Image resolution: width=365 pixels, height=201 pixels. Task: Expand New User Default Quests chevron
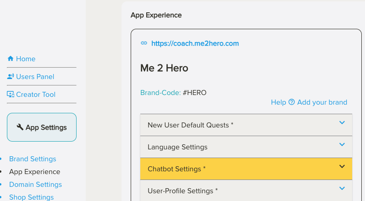tap(342, 122)
